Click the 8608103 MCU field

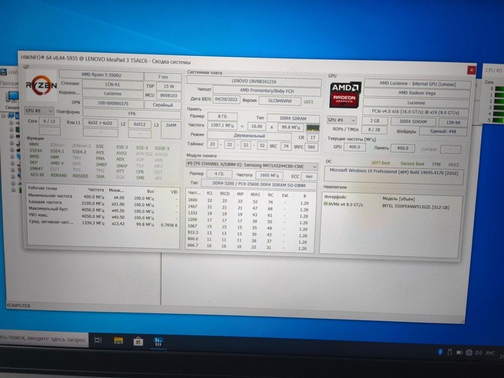pos(169,95)
